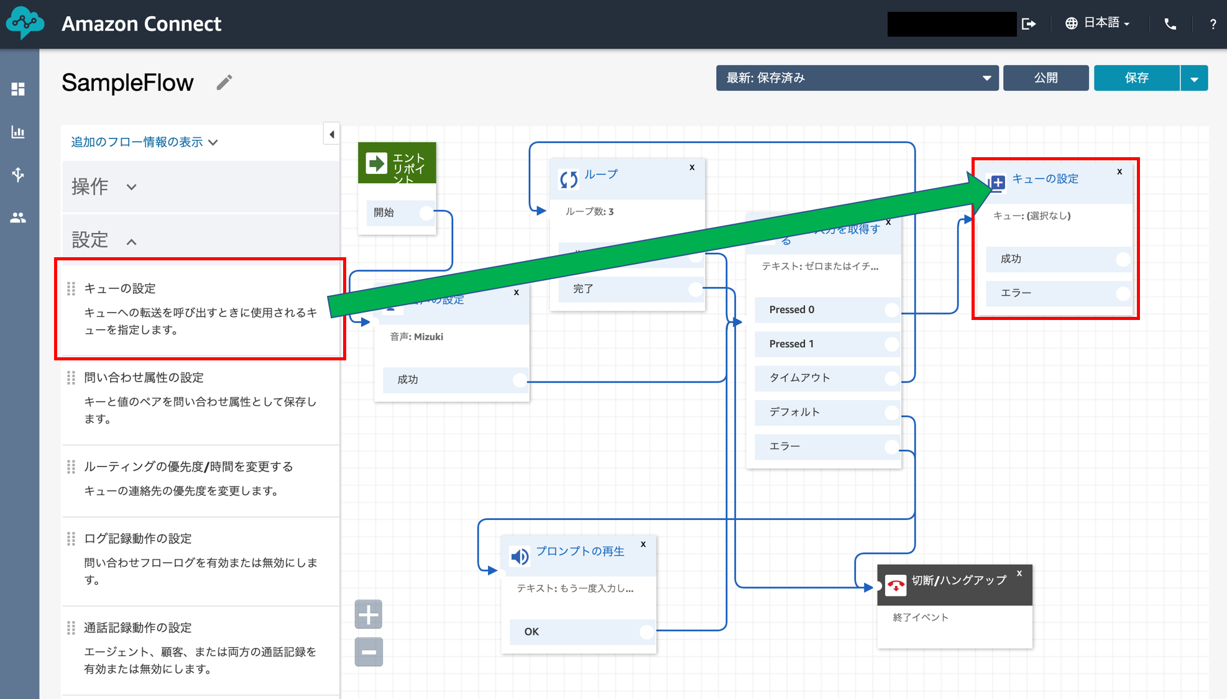Click the 開始 output connector on entry block

pyautogui.click(x=426, y=212)
